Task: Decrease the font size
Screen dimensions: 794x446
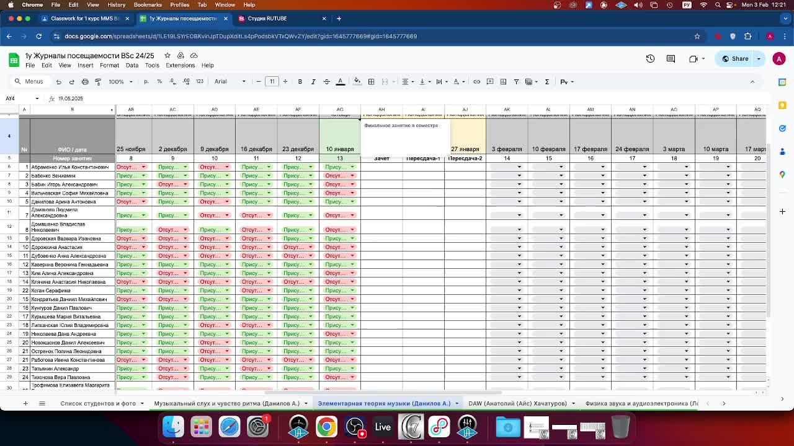Action: coord(259,82)
